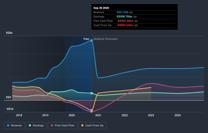The image size is (208, 133).
Task: Click the 'Sep 30 2020' tooltip date
Action: pos(101,8)
